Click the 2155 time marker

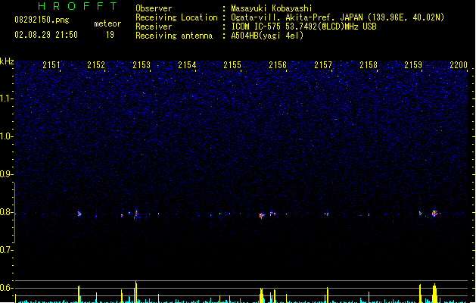(232, 65)
